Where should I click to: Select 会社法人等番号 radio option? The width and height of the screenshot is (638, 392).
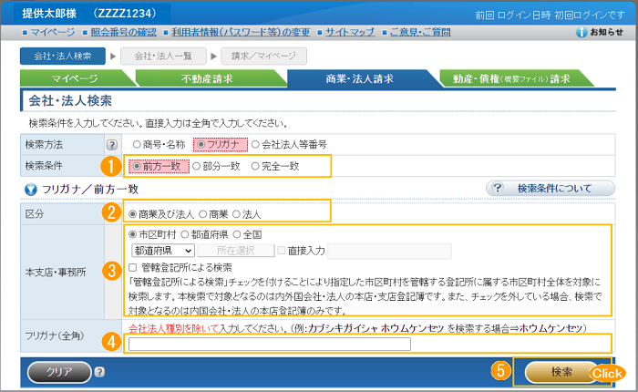(x=255, y=144)
